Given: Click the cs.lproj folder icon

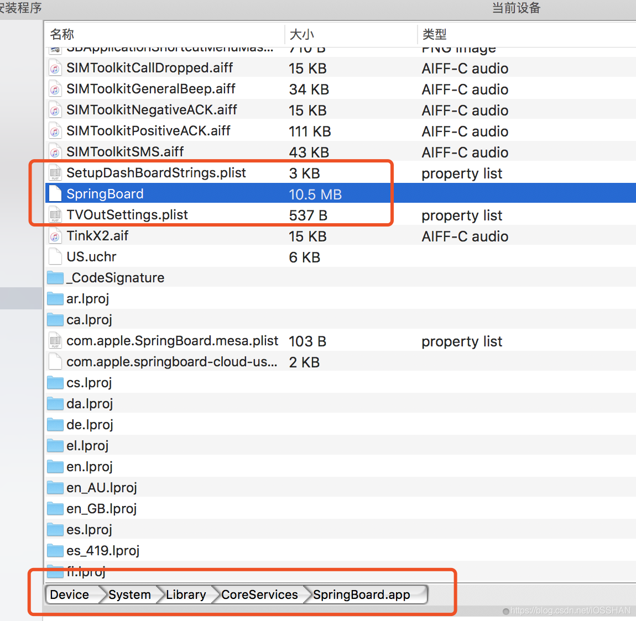Looking at the screenshot, I should click(x=55, y=383).
